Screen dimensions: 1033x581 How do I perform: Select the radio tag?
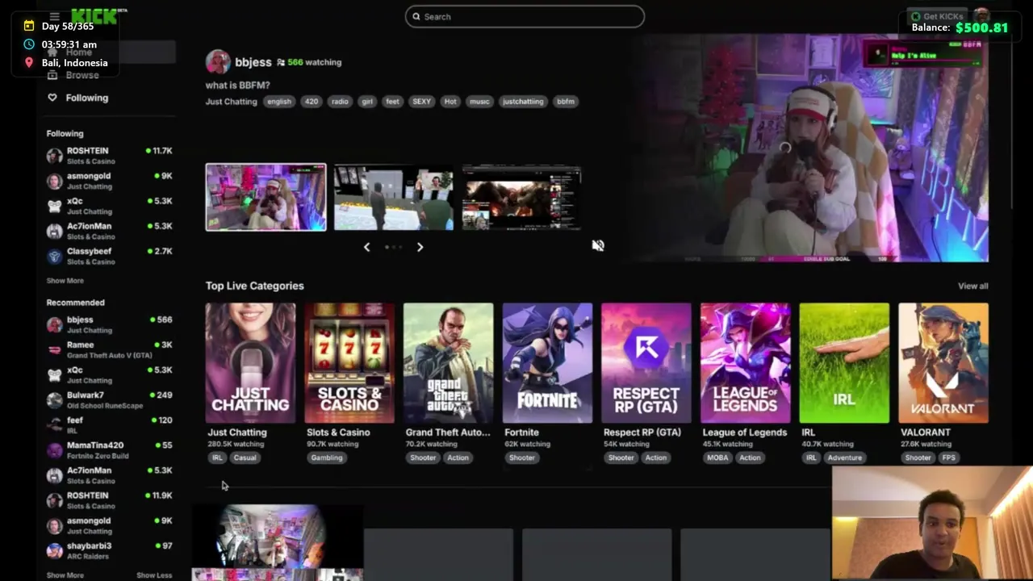[x=340, y=102]
